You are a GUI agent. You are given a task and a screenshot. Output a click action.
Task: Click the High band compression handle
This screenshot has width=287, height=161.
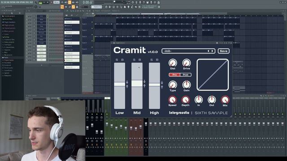coord(154,85)
